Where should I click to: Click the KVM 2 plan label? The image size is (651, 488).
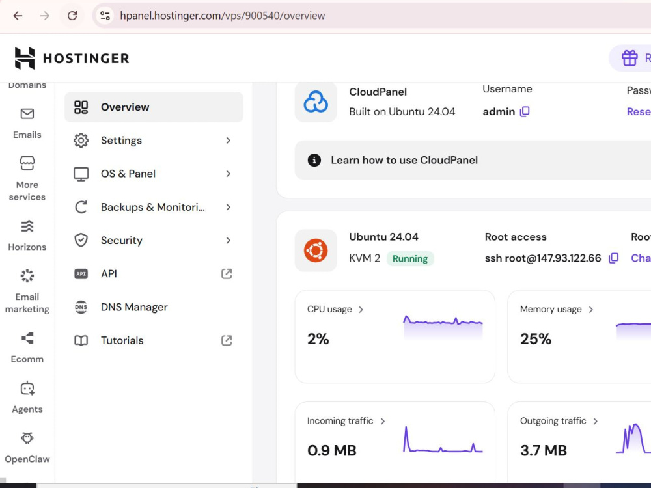click(365, 258)
